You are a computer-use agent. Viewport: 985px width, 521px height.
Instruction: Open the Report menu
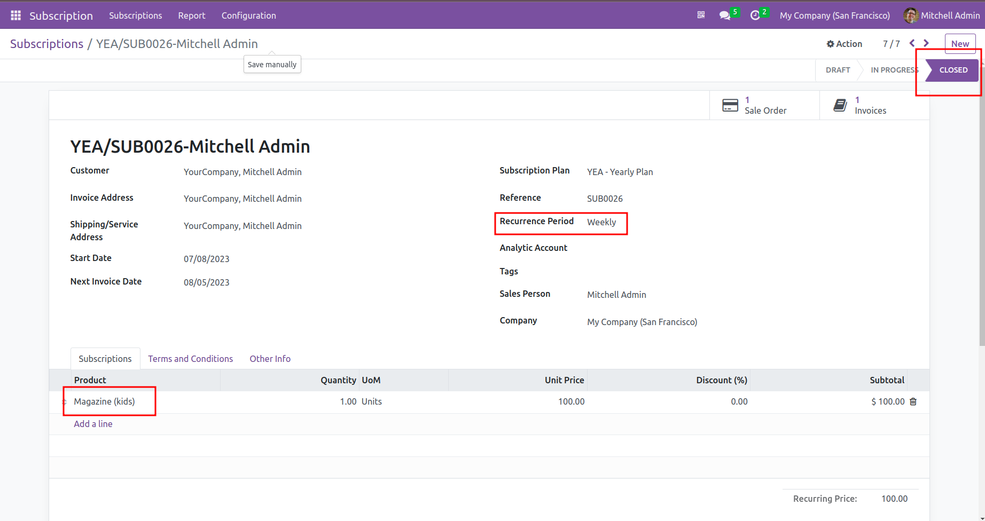[x=191, y=15]
